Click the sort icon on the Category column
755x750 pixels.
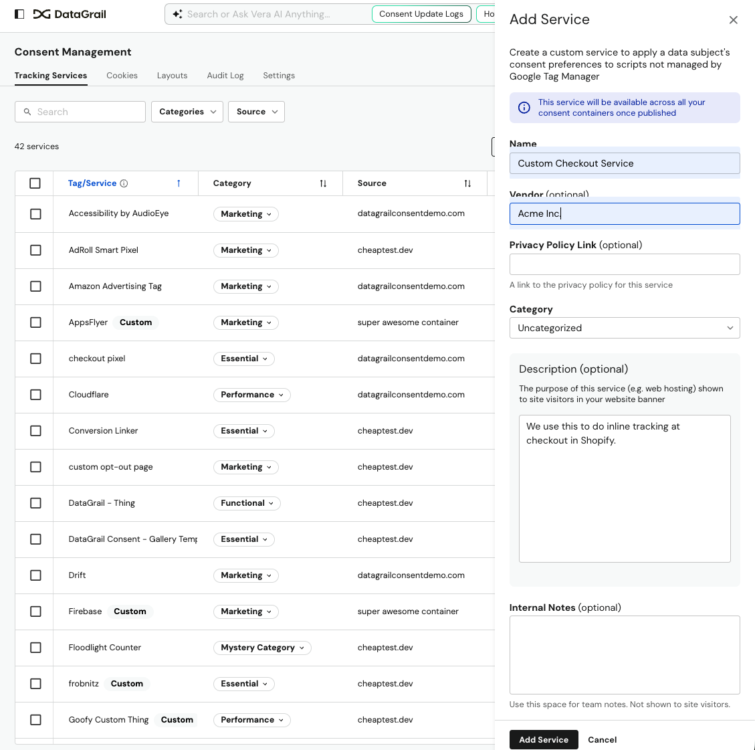point(323,183)
